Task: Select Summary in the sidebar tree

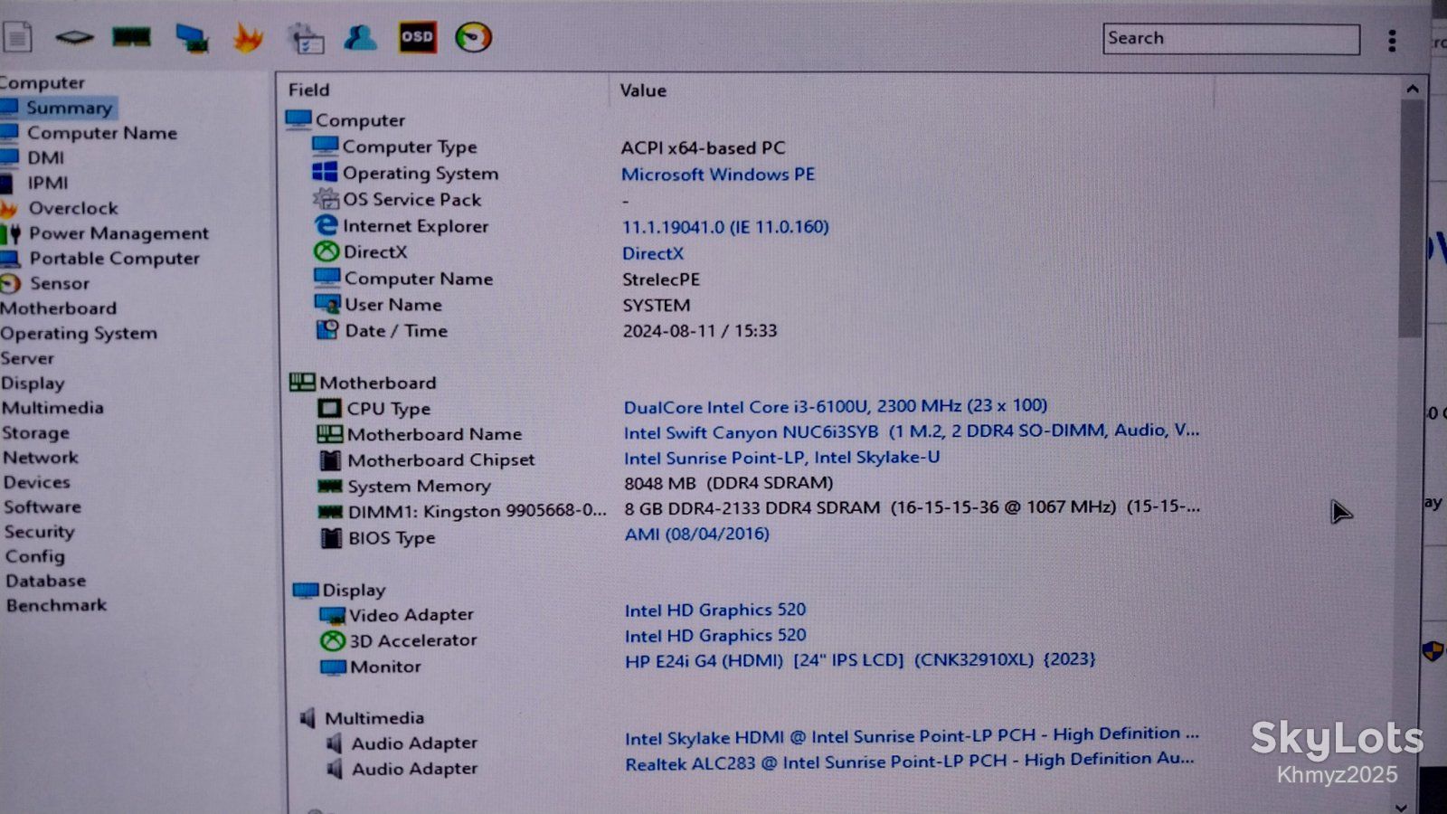Action: 70,108
